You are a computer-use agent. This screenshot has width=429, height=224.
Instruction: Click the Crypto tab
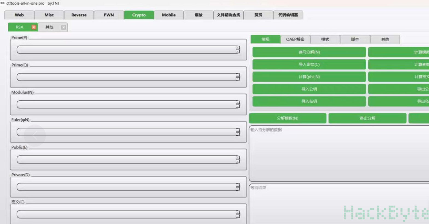click(x=139, y=15)
